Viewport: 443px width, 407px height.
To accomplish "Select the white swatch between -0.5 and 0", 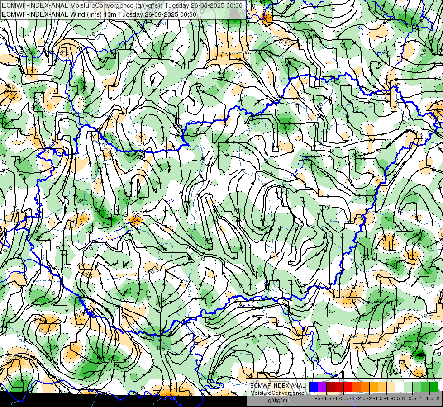I will tap(399, 387).
